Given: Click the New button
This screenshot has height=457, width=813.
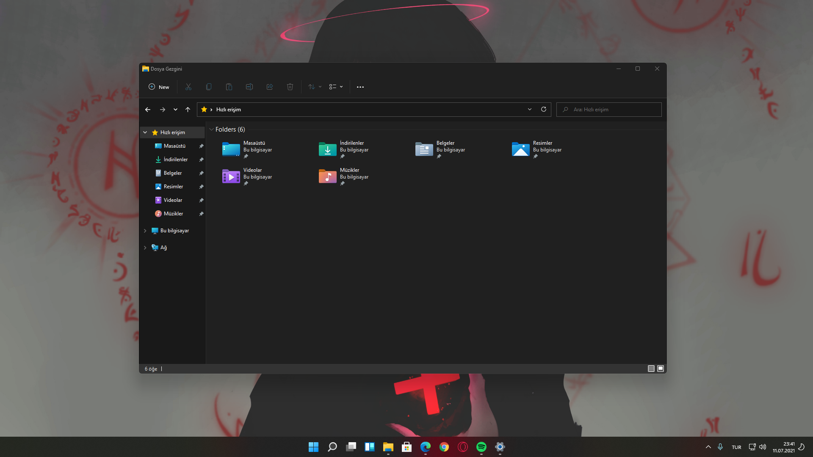Looking at the screenshot, I should (159, 87).
